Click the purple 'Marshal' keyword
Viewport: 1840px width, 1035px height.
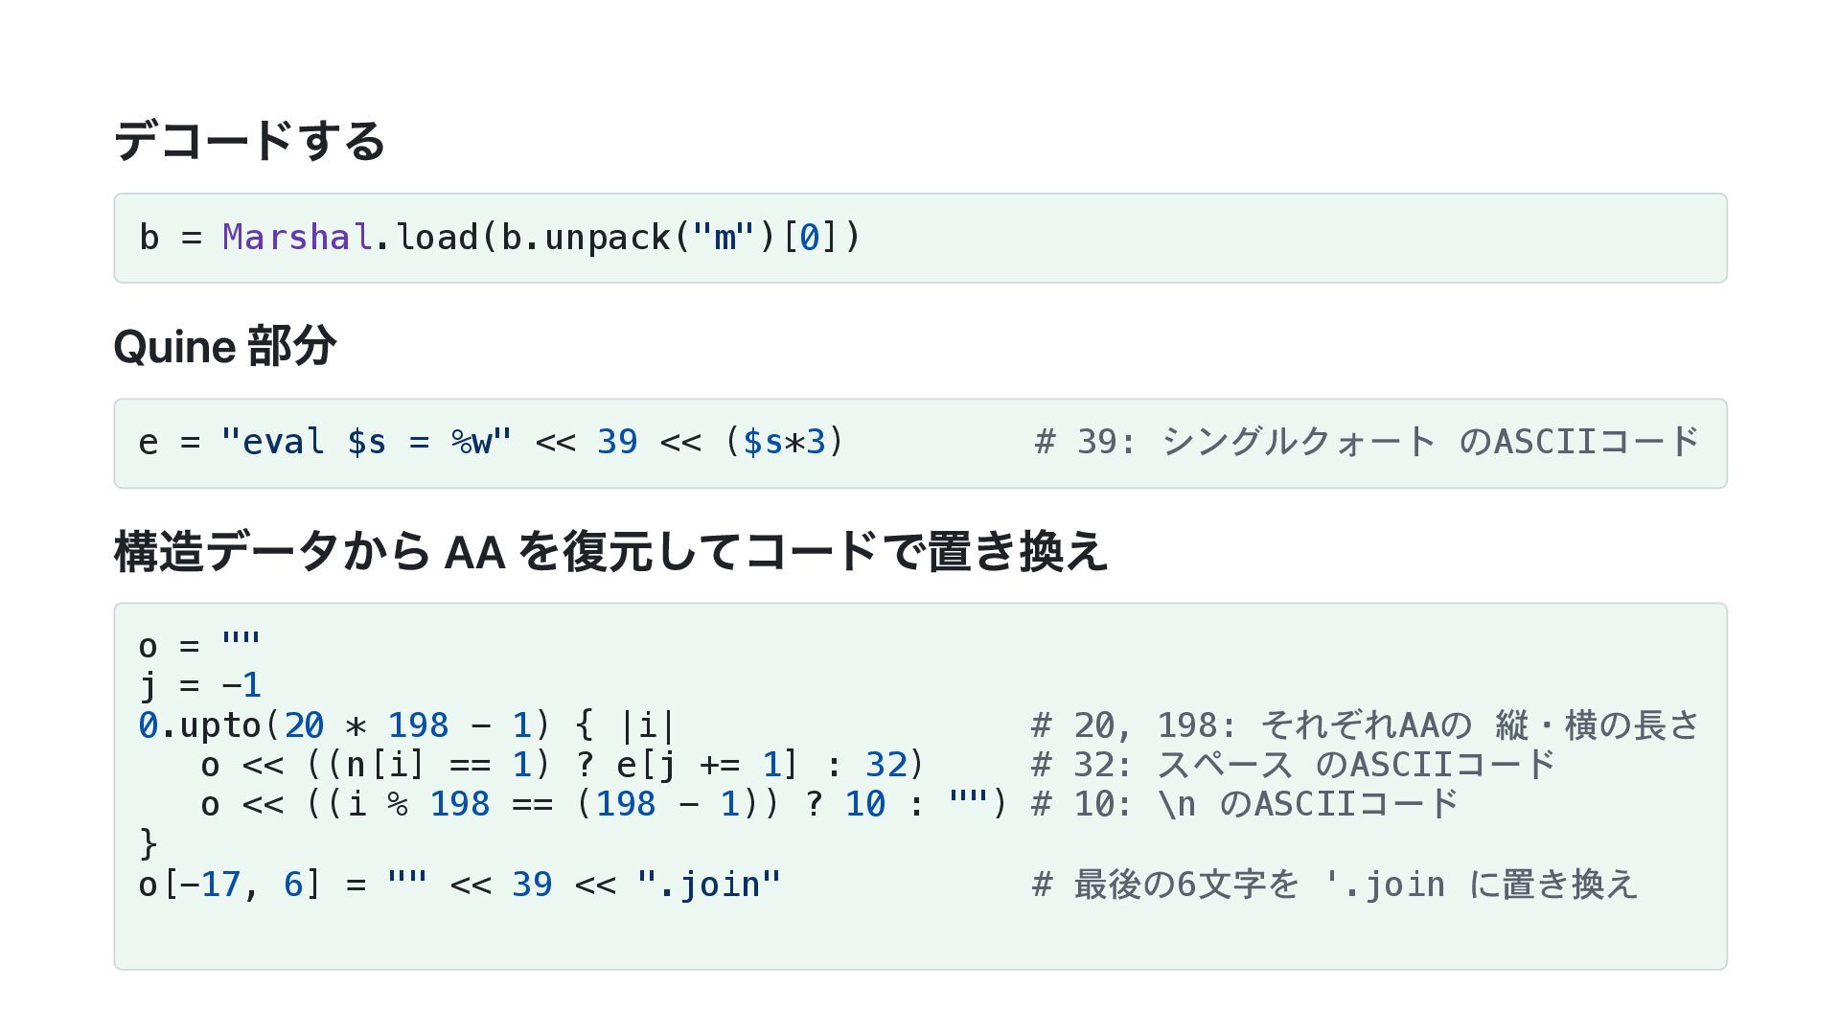point(297,237)
